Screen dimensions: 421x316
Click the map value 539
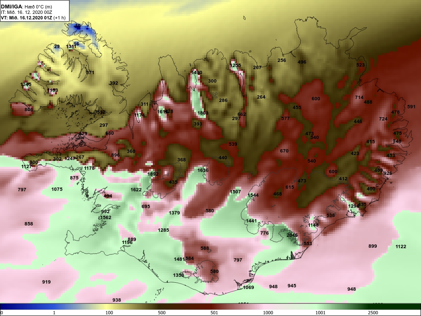(233, 144)
